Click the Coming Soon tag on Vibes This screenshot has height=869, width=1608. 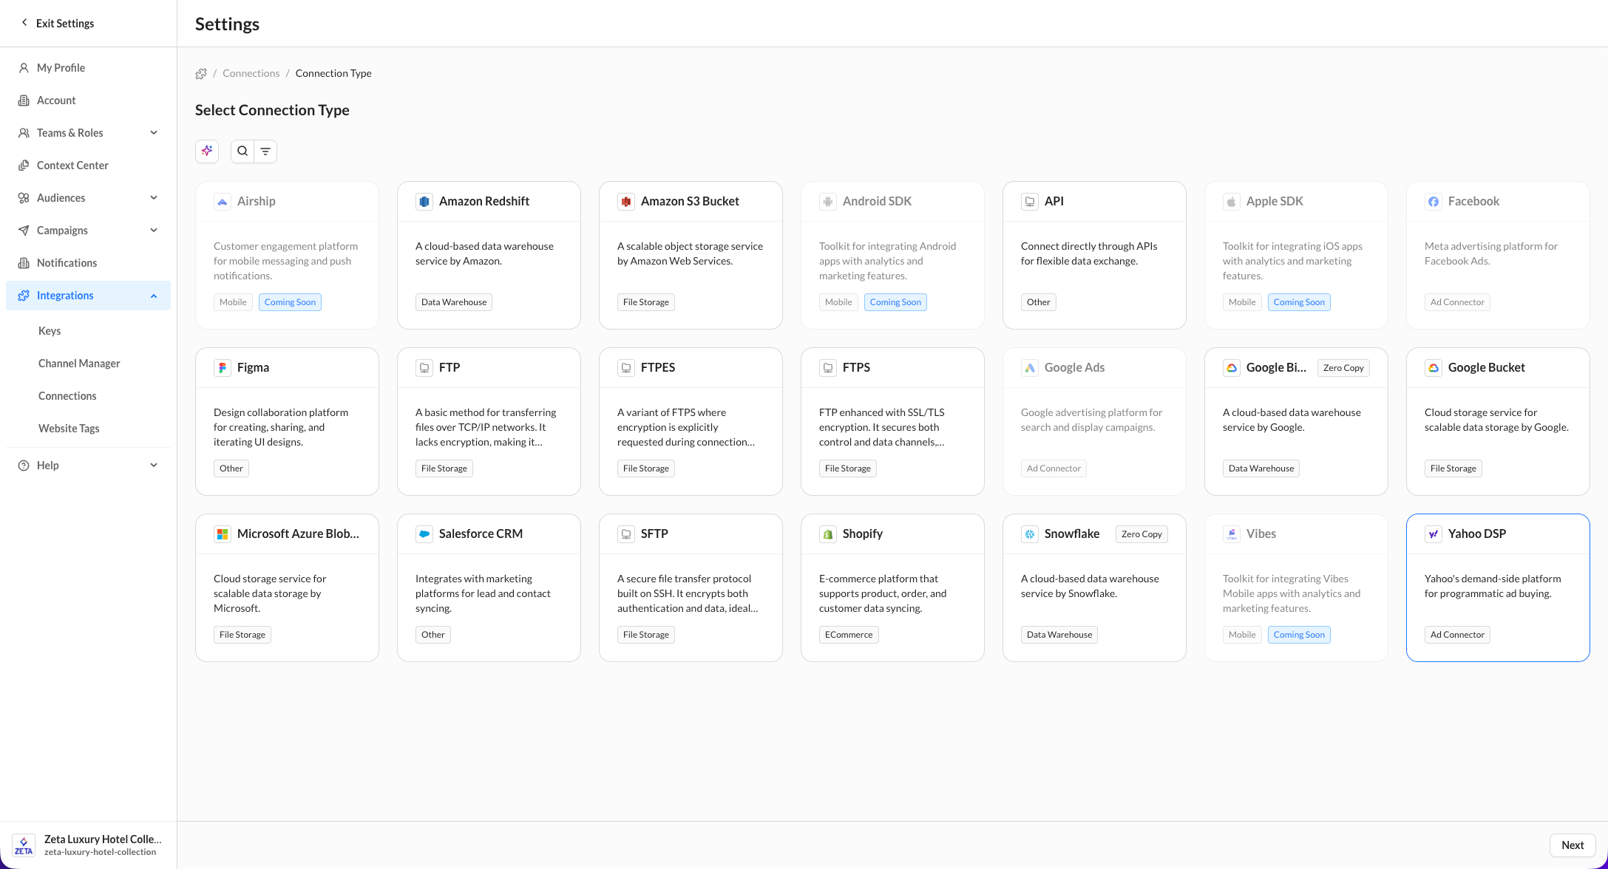point(1299,635)
